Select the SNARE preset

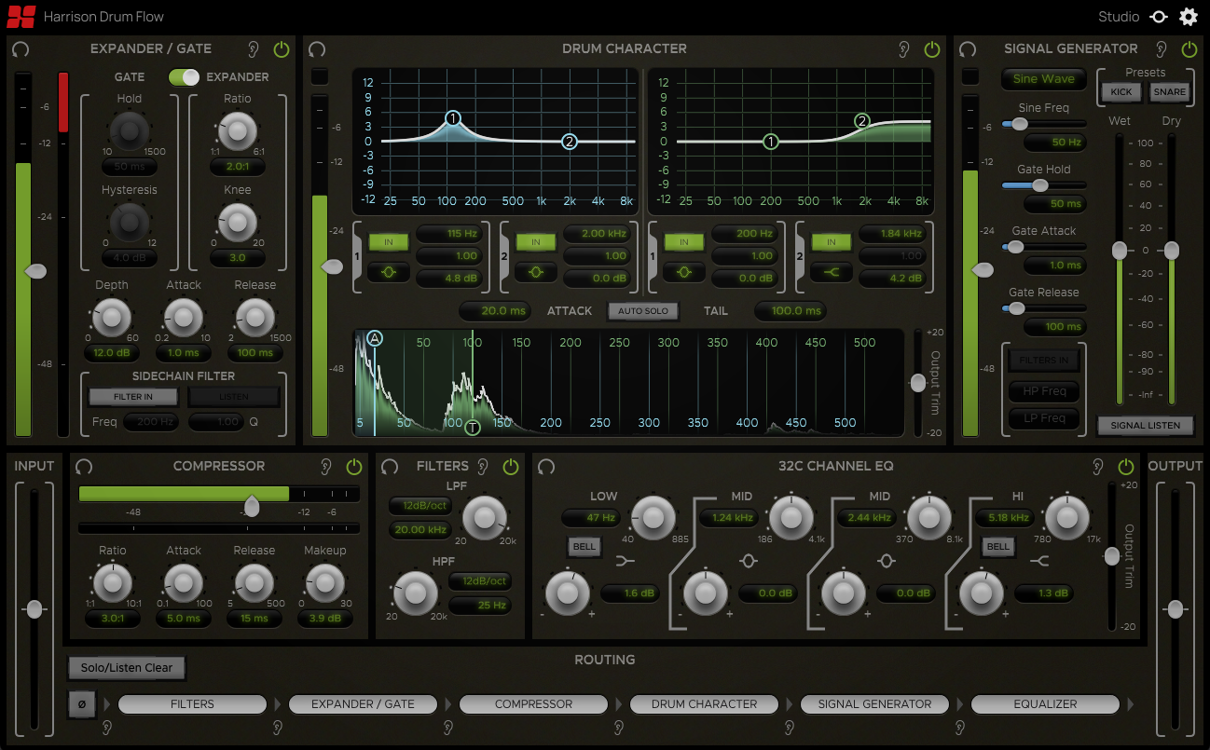coord(1169,92)
